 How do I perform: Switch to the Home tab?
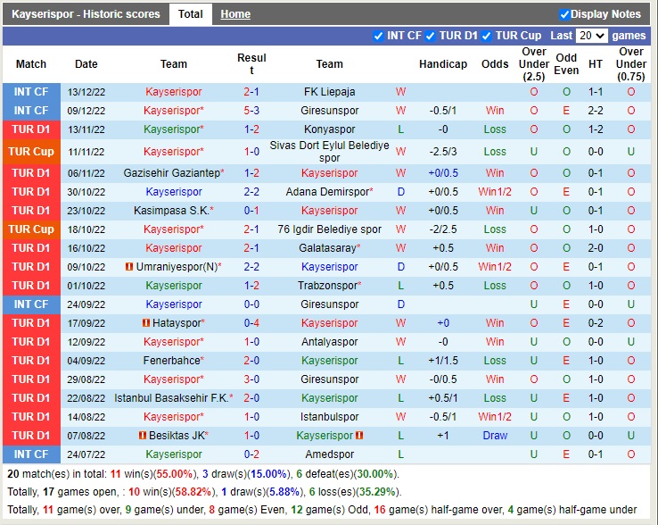click(x=235, y=14)
